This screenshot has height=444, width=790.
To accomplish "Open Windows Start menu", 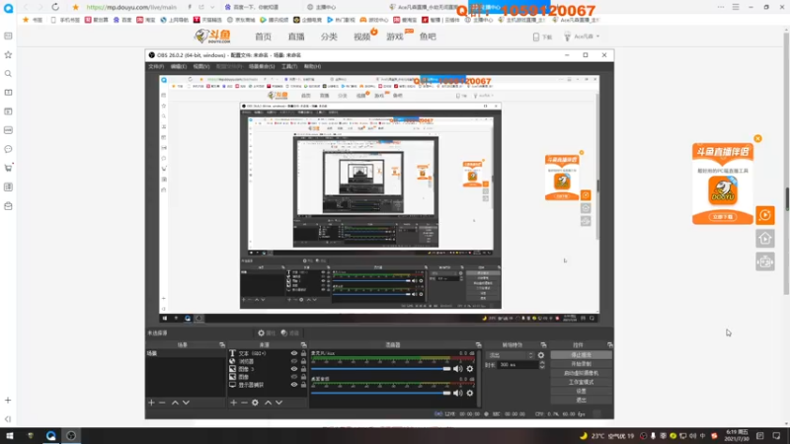I will pyautogui.click(x=10, y=436).
